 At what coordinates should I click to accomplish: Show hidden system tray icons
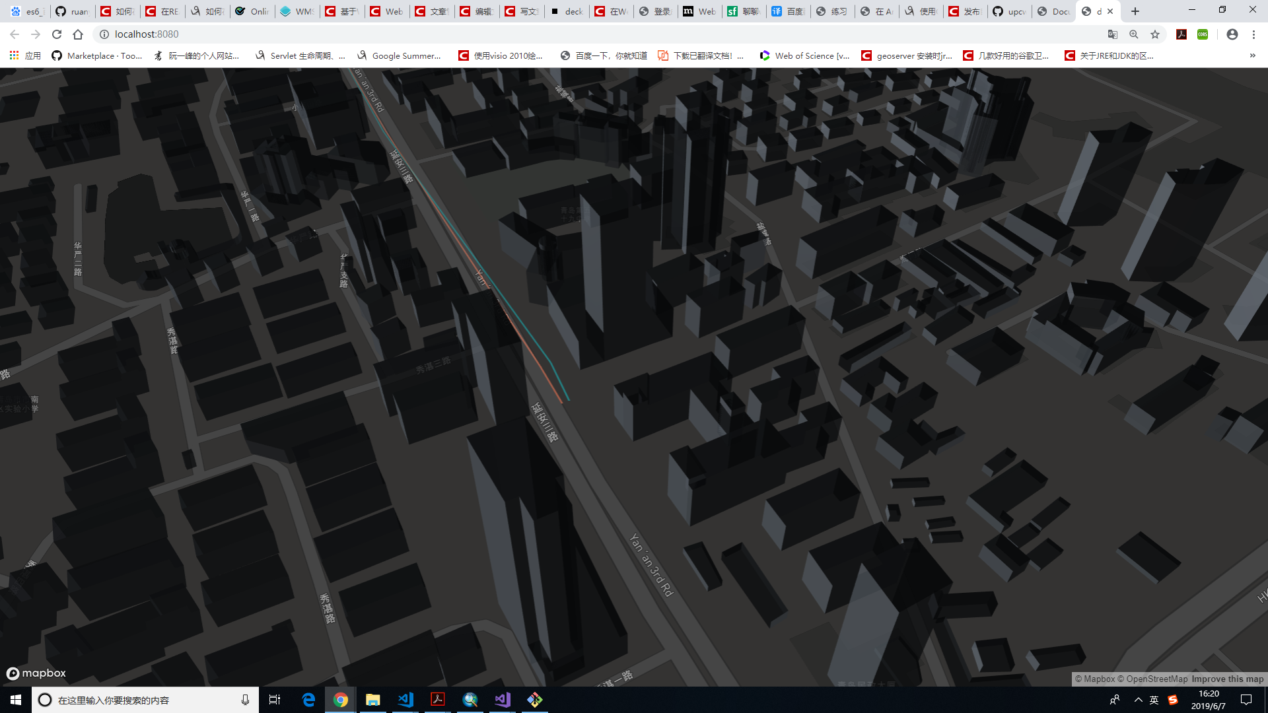click(x=1138, y=700)
